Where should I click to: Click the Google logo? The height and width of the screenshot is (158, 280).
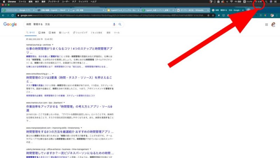pyautogui.click(x=10, y=24)
